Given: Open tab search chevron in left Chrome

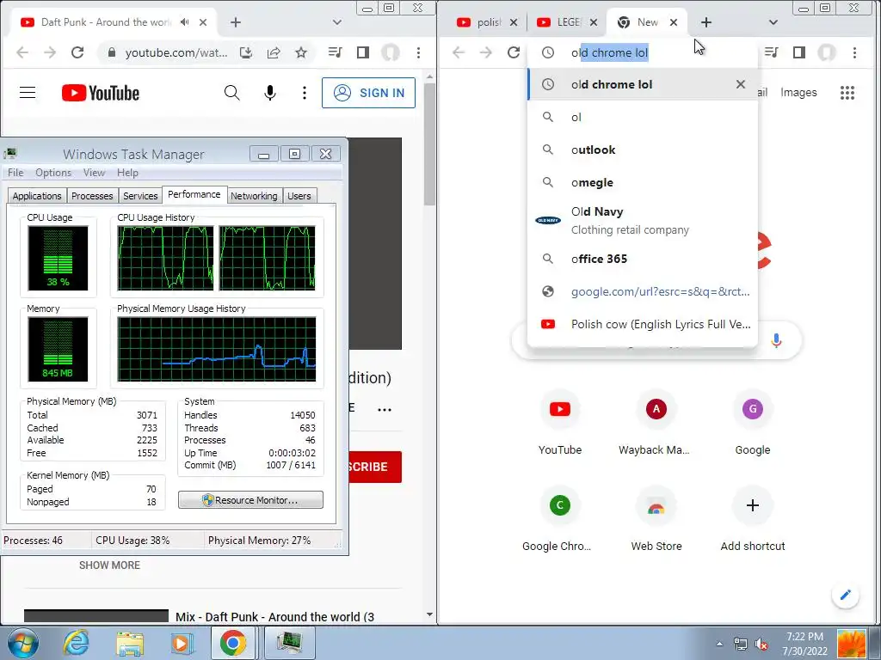Looking at the screenshot, I should coord(337,22).
